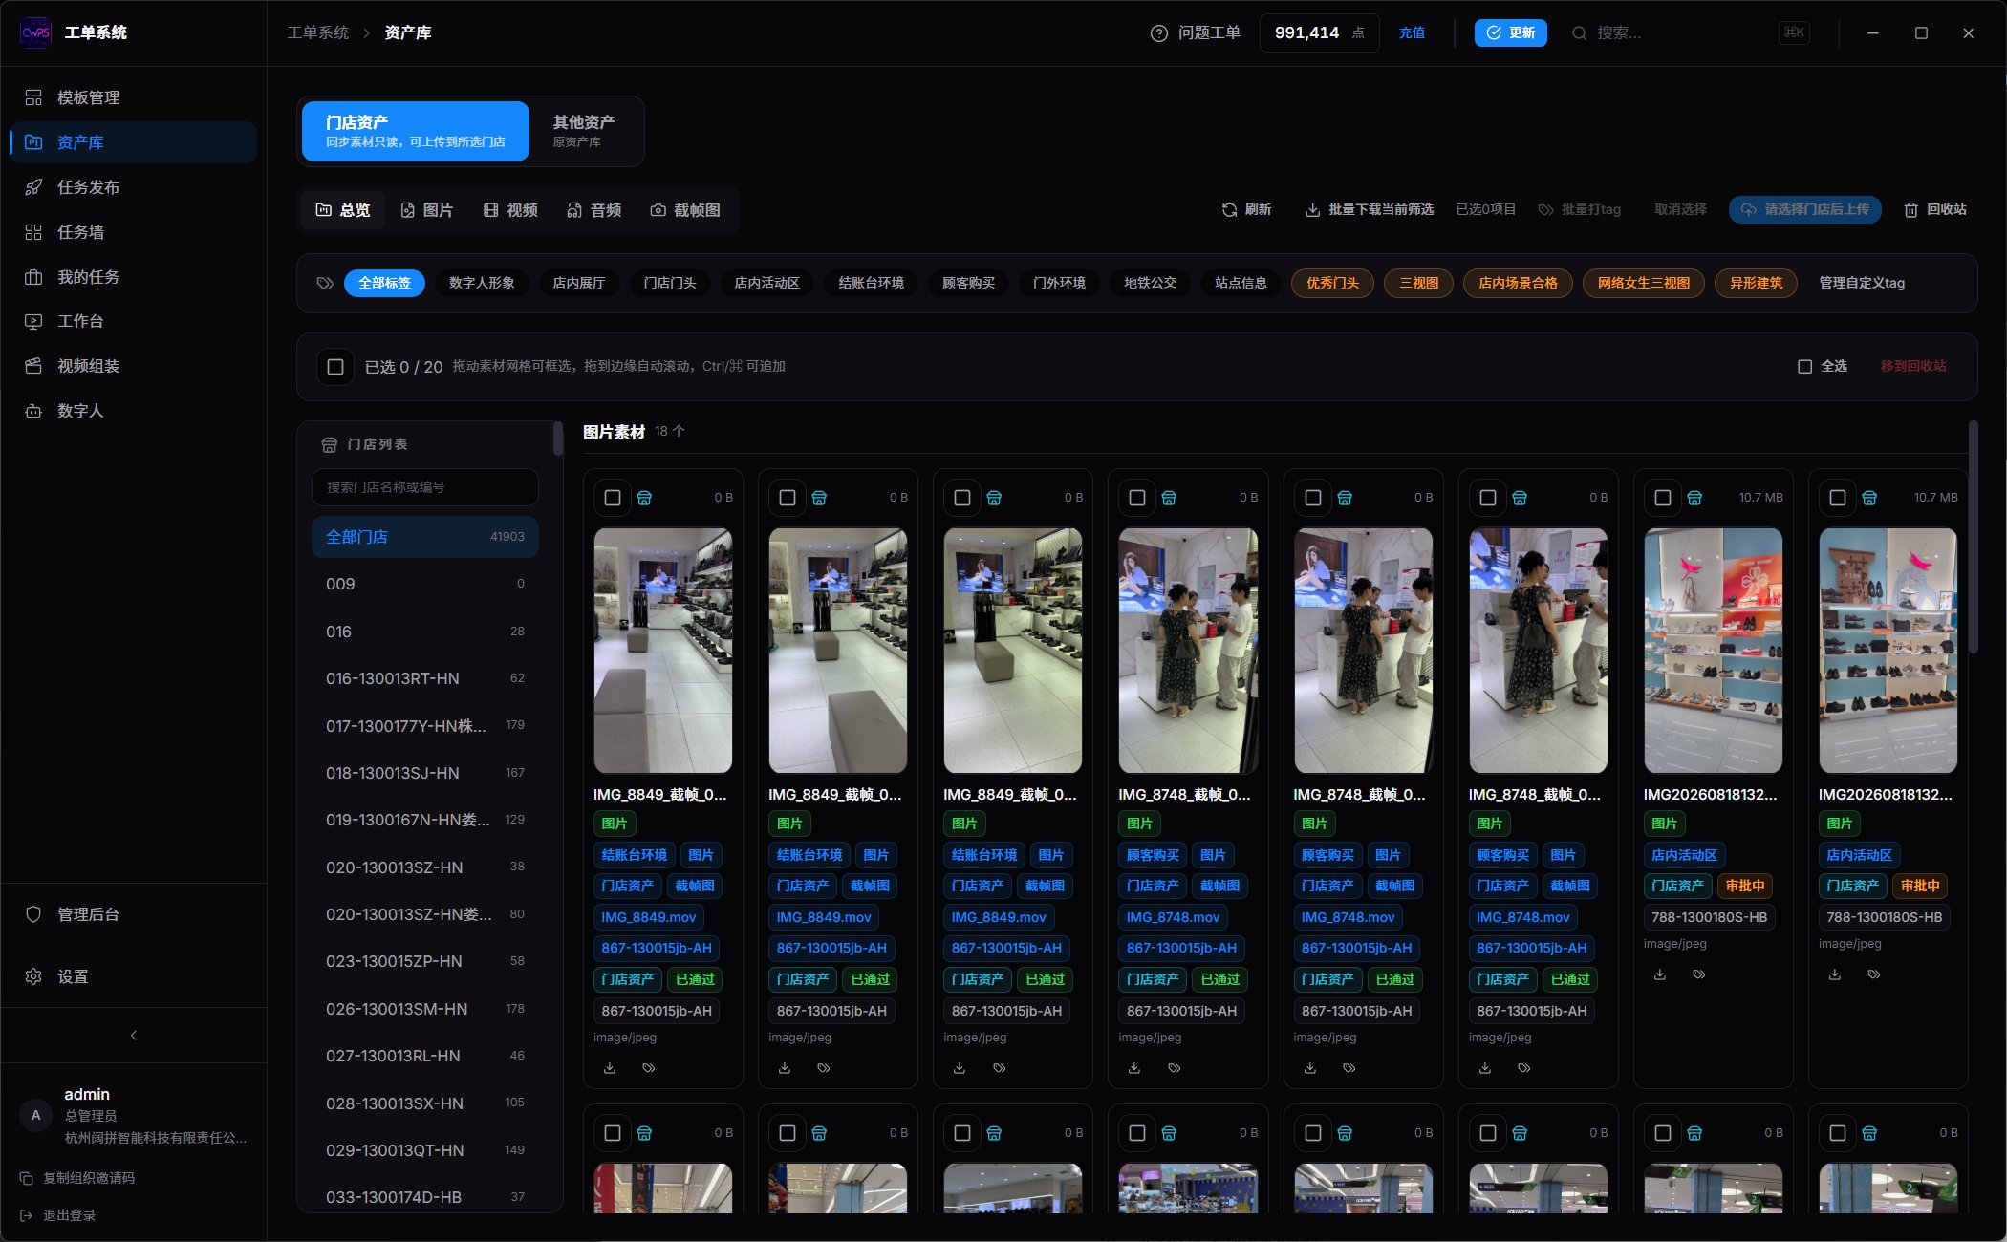Click 管理自定义tag
This screenshot has height=1242, width=2007.
pyautogui.click(x=1862, y=283)
